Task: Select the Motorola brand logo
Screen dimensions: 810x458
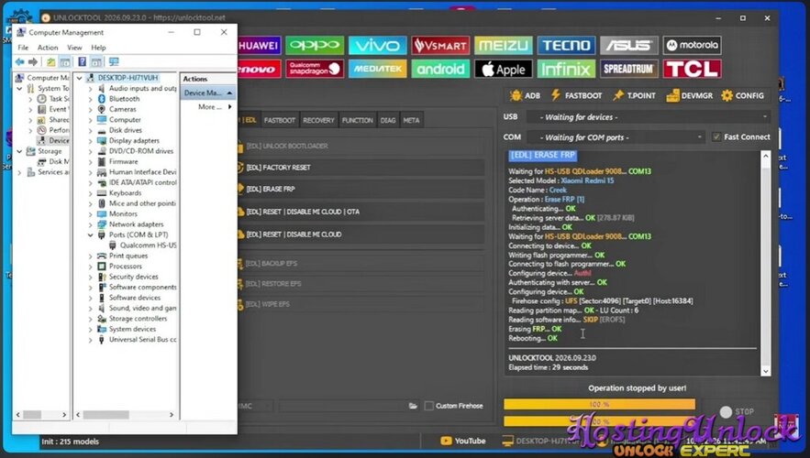Action: (693, 46)
